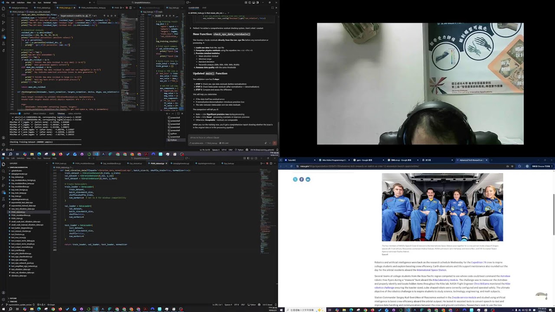Open Windows Start menu on browser-side taskbar

(x=281, y=309)
